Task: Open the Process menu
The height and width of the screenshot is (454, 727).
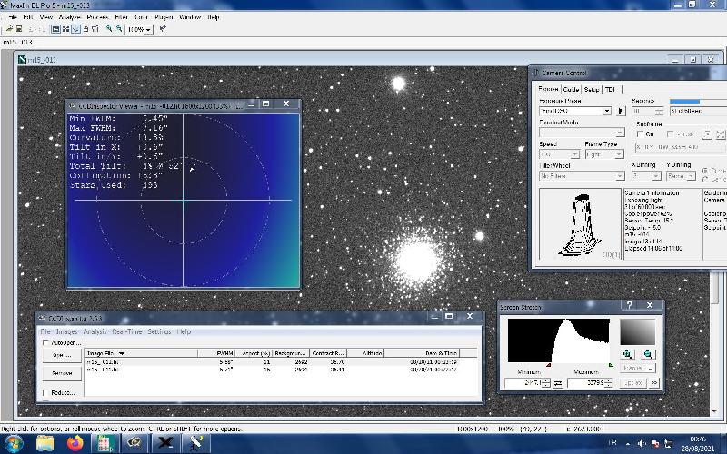Action: [x=97, y=17]
